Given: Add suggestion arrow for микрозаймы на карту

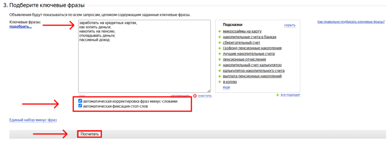Looking at the screenshot, I should click(220, 31).
